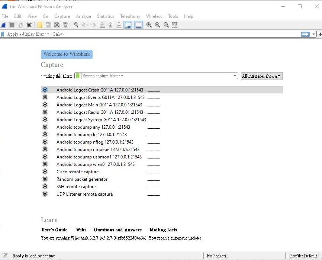The width and height of the screenshot is (322, 260).
Task: Open the Analyze menu
Action: point(83,16)
